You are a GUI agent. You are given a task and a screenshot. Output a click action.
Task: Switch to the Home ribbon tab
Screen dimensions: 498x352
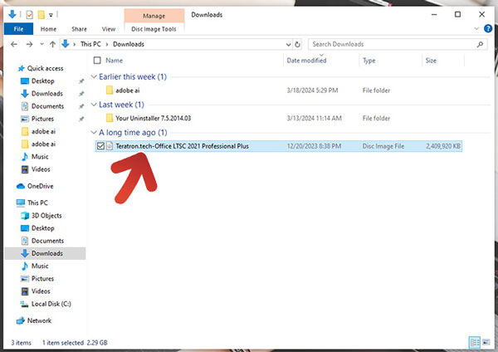coord(48,29)
